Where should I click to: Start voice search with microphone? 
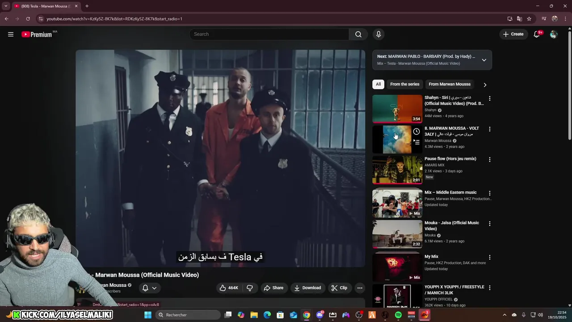click(x=379, y=34)
